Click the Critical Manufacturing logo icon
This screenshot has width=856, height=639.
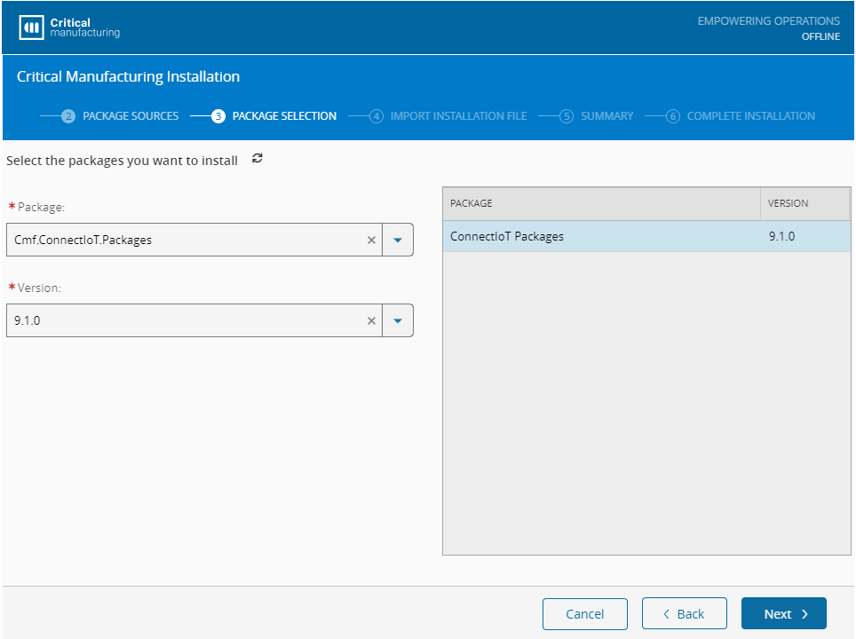point(31,28)
